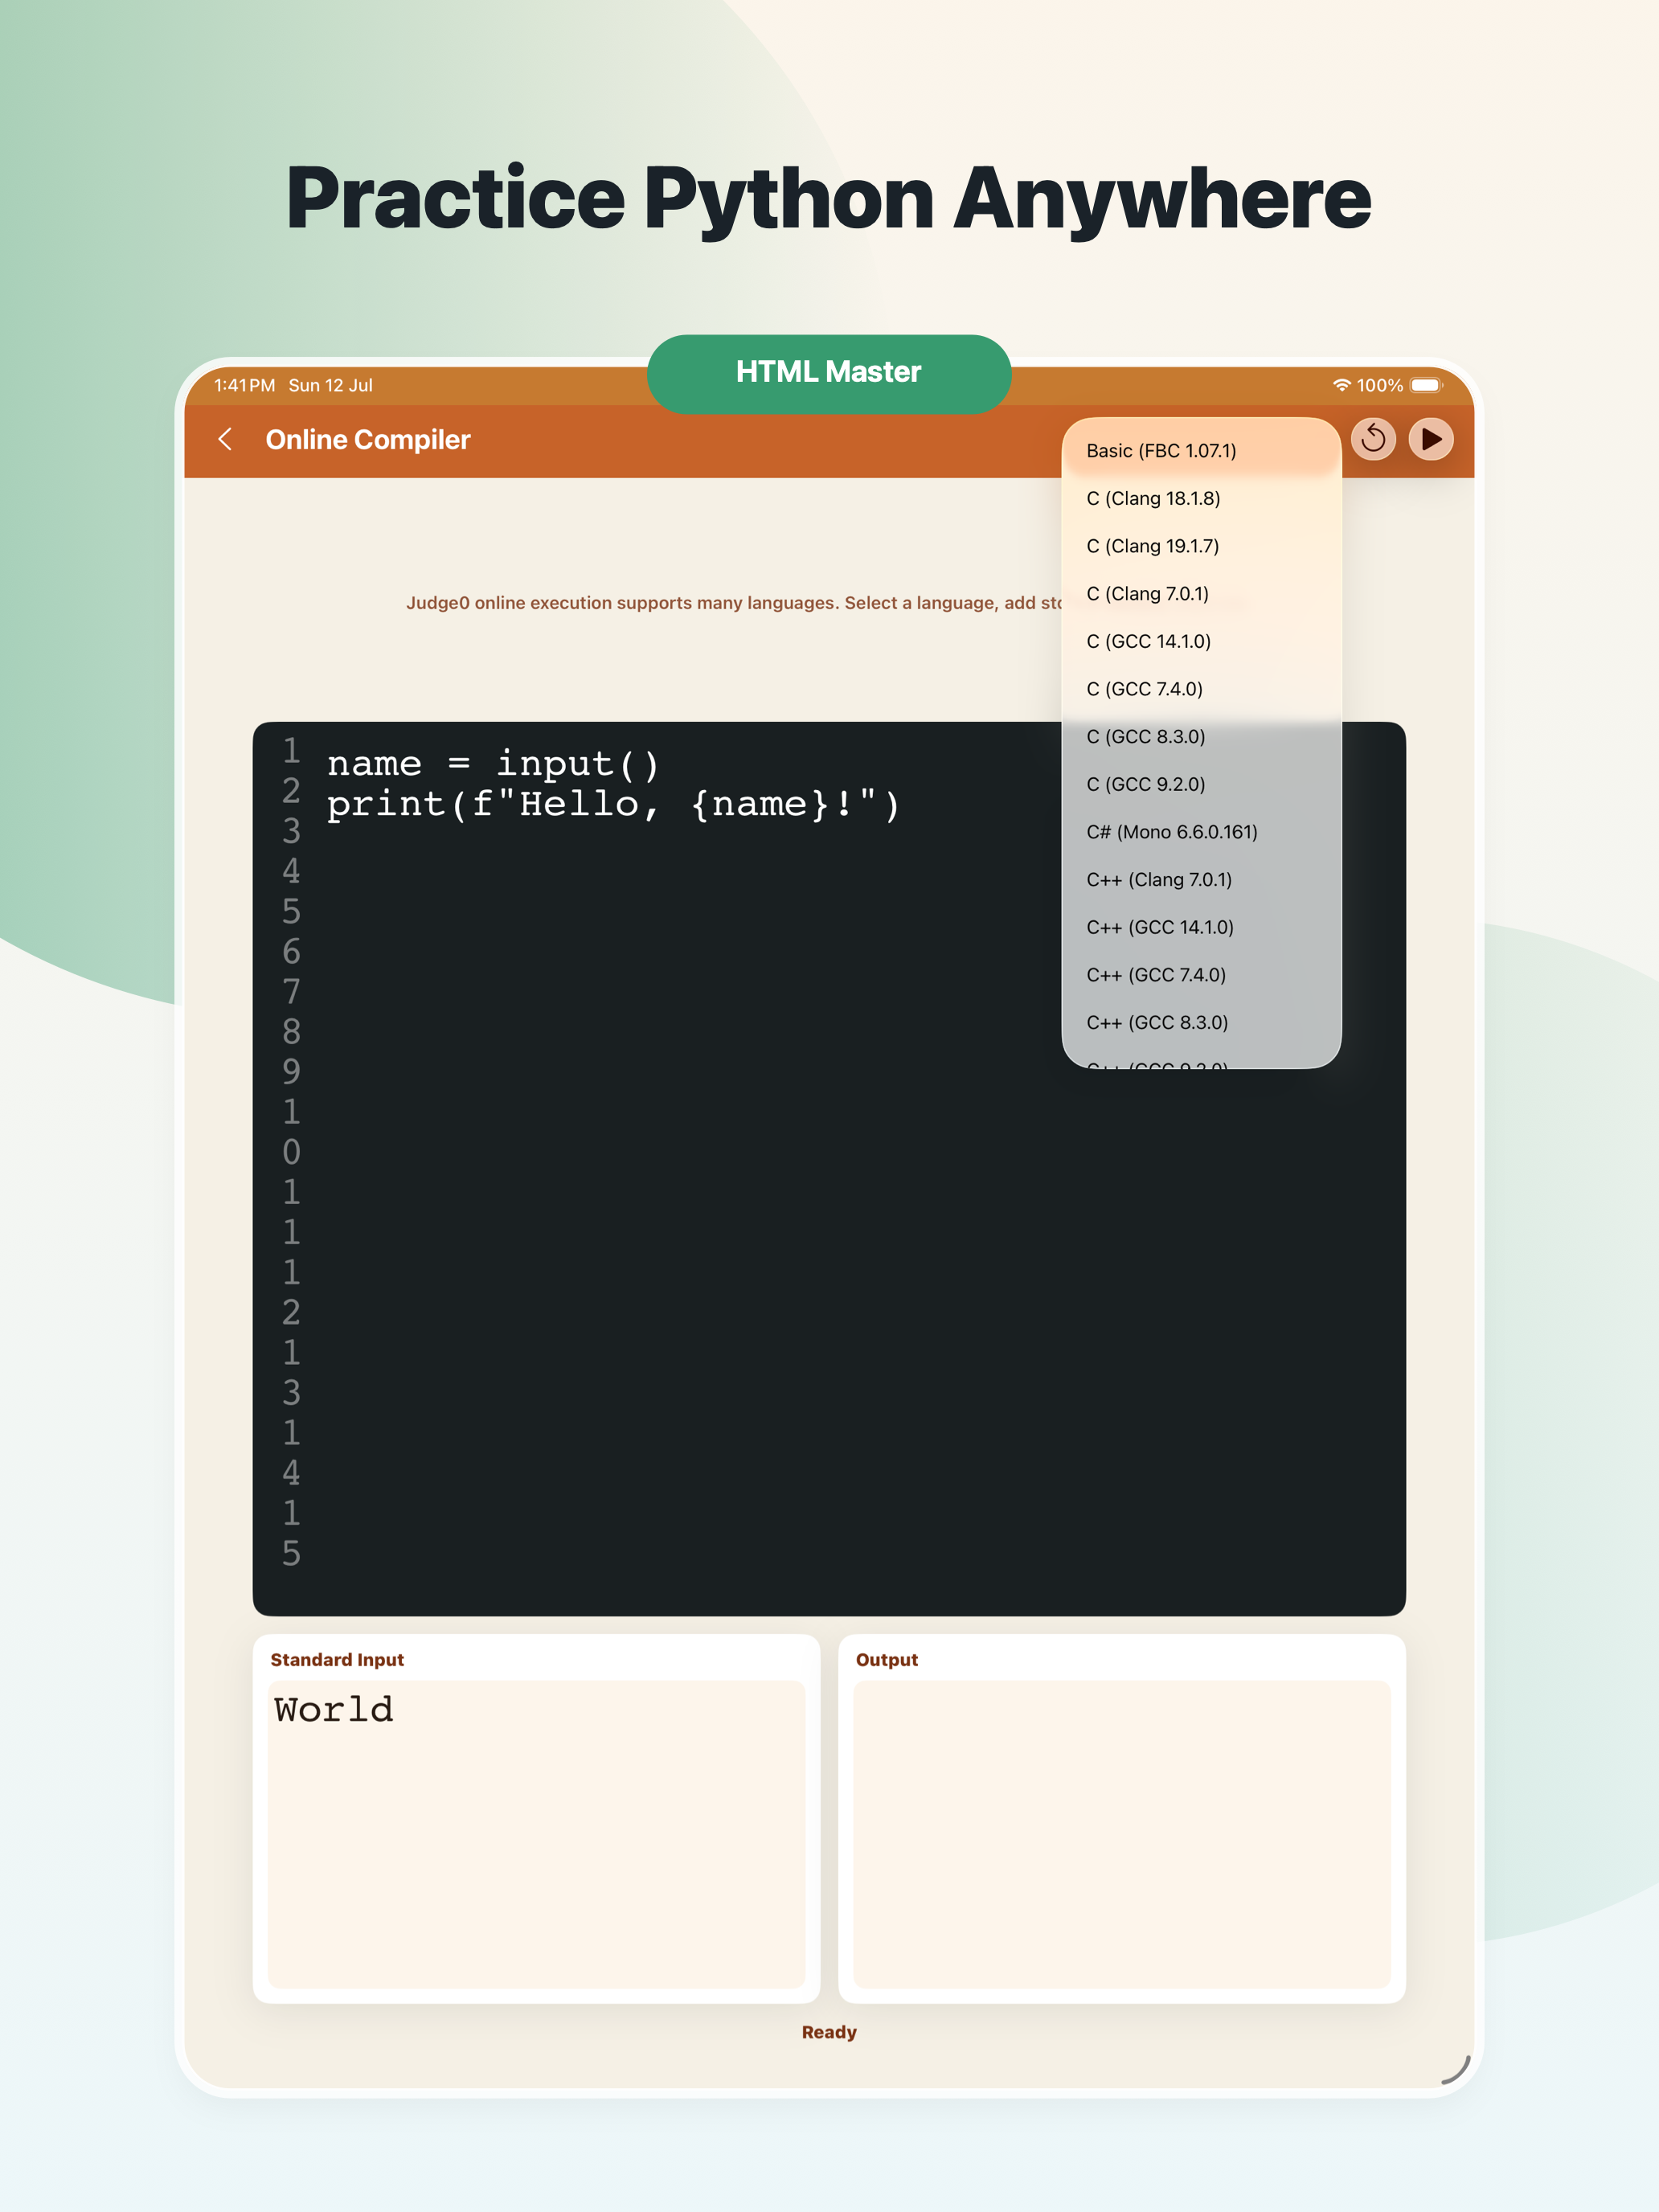Select C# (Mono 6.6.0.161) language
The image size is (1659, 2212).
(x=1200, y=832)
